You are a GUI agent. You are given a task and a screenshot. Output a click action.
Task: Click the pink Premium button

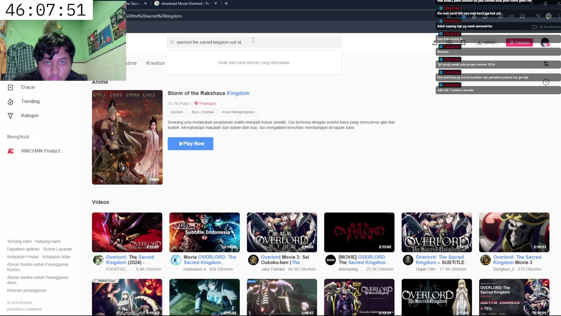519,43
